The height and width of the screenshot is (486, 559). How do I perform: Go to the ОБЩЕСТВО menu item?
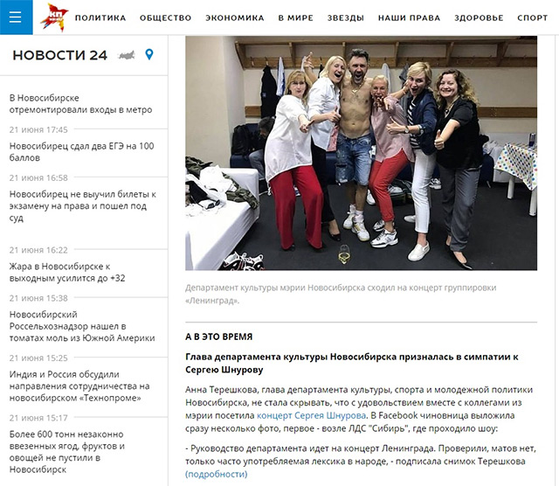tap(165, 17)
